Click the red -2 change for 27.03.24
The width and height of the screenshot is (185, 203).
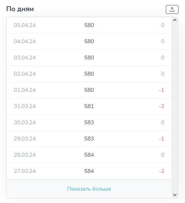pyautogui.click(x=162, y=171)
